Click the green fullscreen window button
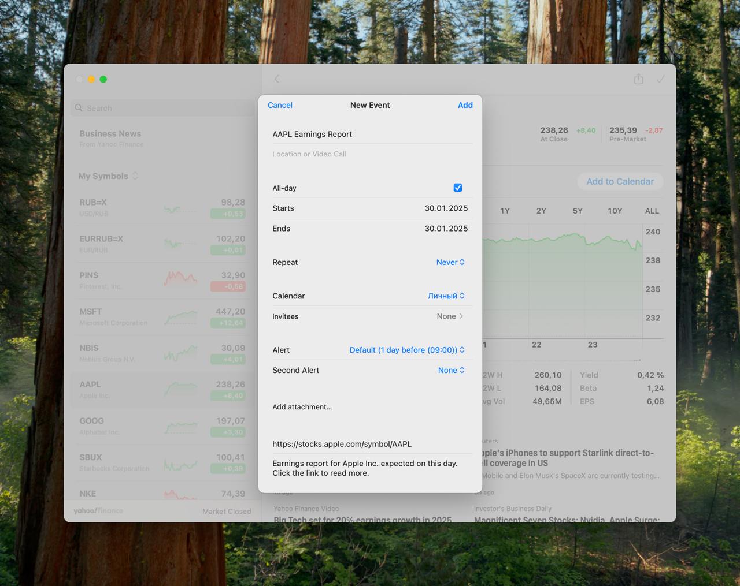This screenshot has height=586, width=740. [x=103, y=79]
